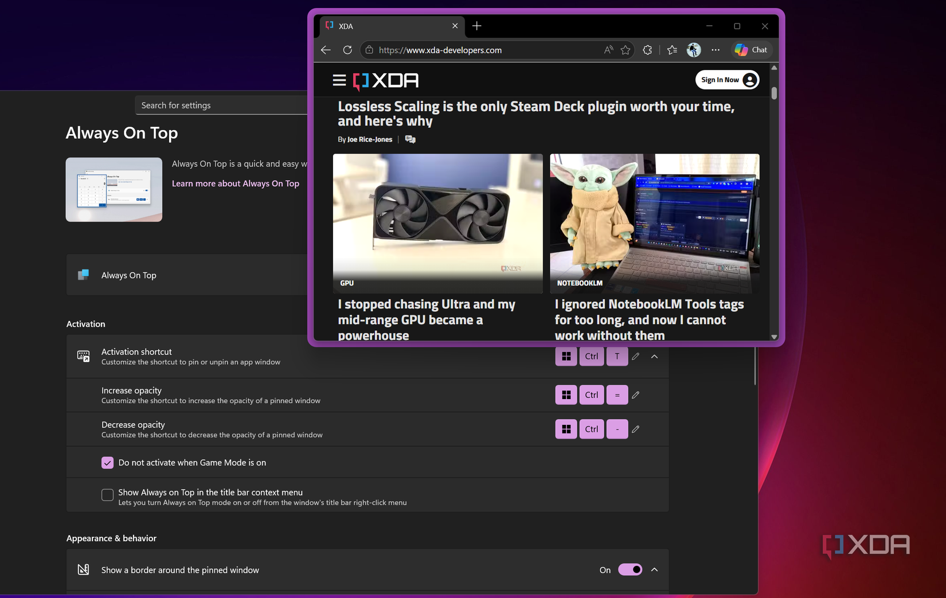Open the Edge Extensions puzzle icon
The image size is (946, 598).
click(647, 50)
